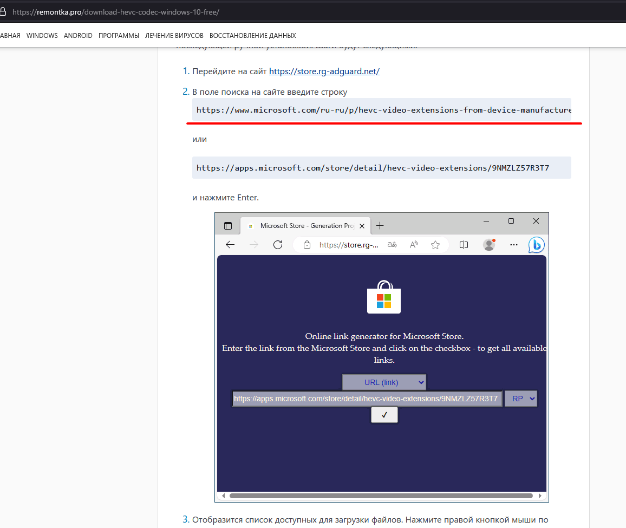Image resolution: width=626 pixels, height=528 pixels.
Task: Click the site lock icon in Edge
Action: [307, 245]
